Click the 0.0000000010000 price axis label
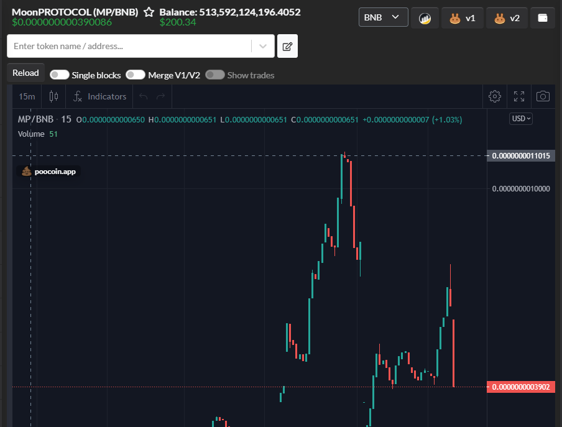This screenshot has width=562, height=427. (x=521, y=189)
